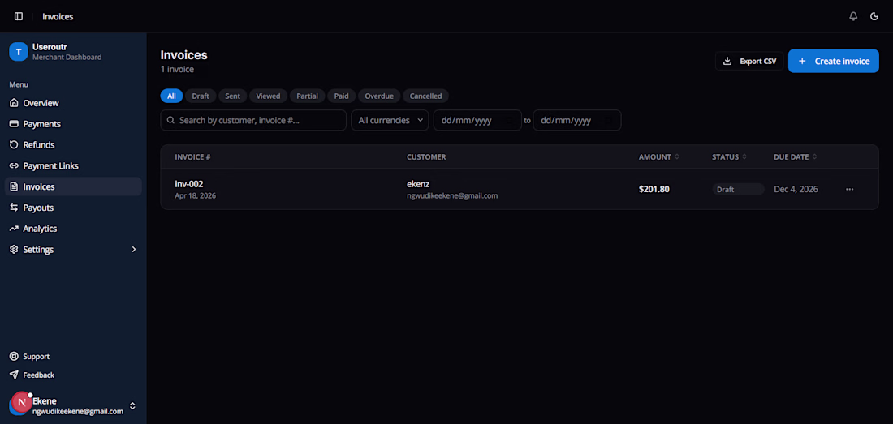Viewport: 893px width, 424px height.
Task: Open All currencies dropdown
Action: 390,121
